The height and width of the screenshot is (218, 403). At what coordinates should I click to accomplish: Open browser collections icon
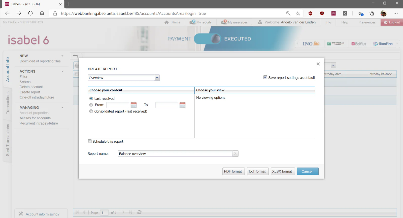point(372,13)
